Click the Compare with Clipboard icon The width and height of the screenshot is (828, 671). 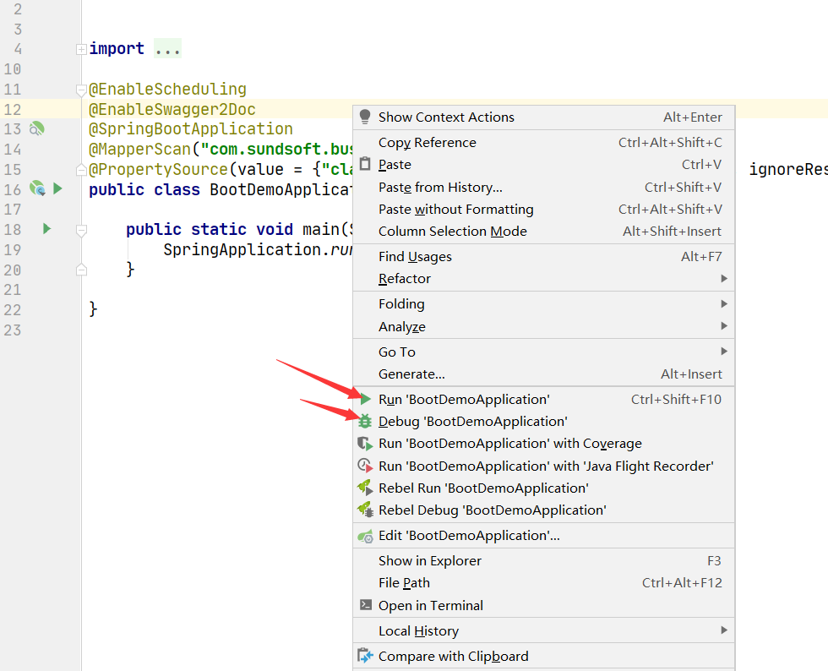click(365, 656)
